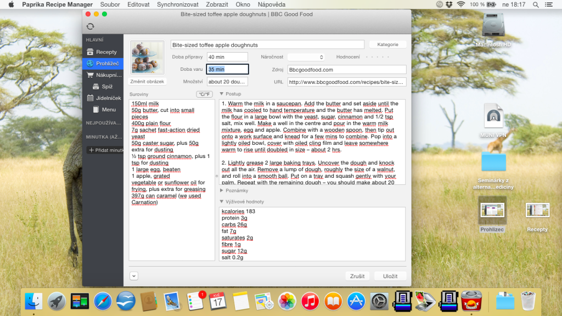Toggle the °C/°F unit conversion button

(204, 94)
